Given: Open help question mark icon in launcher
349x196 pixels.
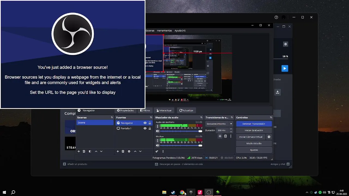Looking at the screenshot, I should pos(276,17).
